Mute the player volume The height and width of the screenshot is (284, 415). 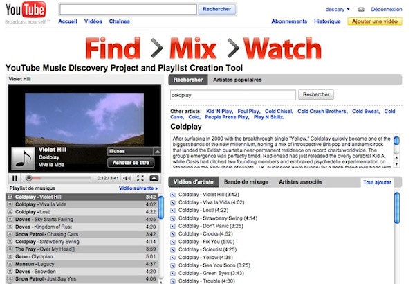click(x=127, y=178)
